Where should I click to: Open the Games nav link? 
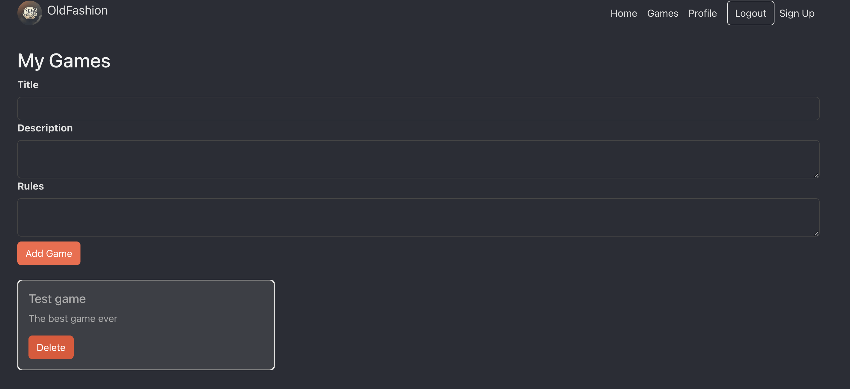click(662, 13)
